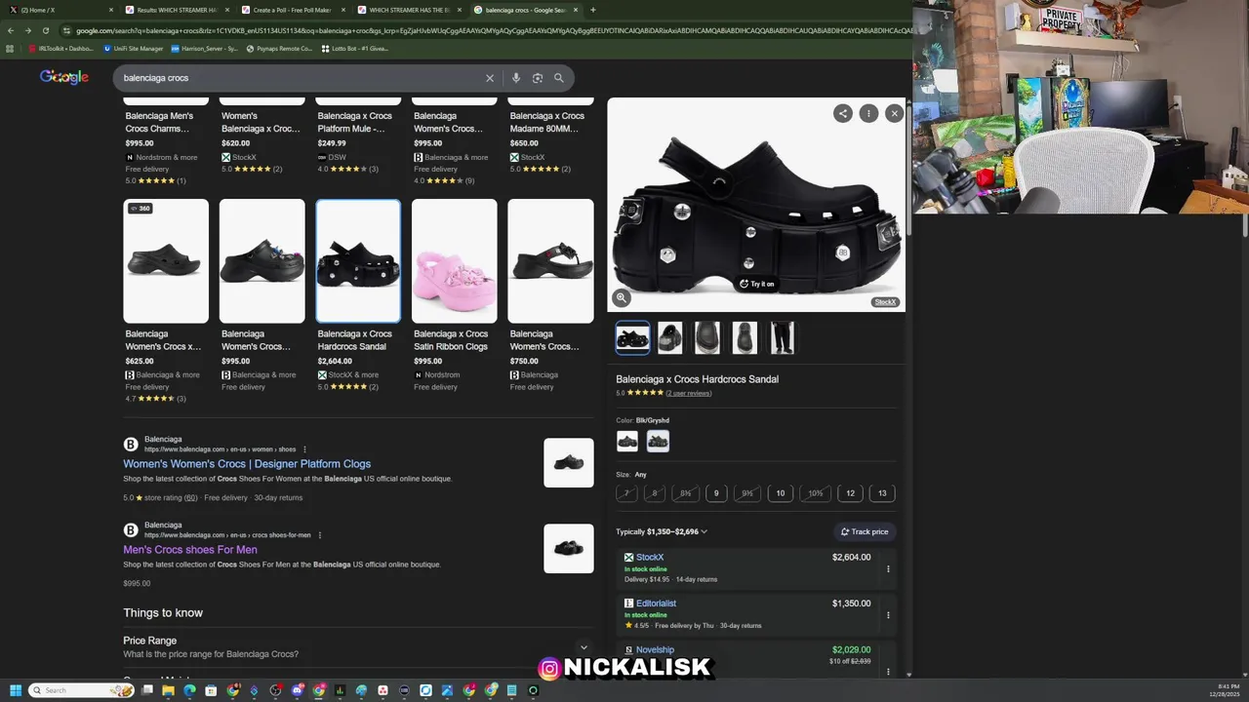
Task: Switch to Create a Poll tab
Action: (x=292, y=10)
